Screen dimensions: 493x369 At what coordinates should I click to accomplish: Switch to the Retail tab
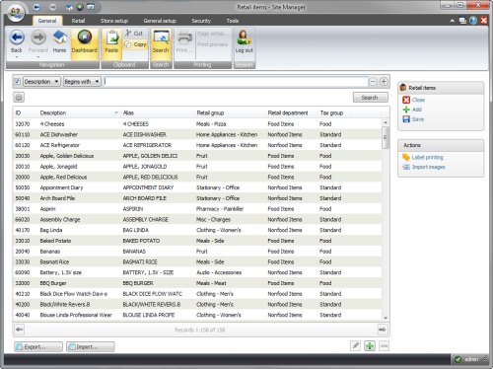[78, 21]
